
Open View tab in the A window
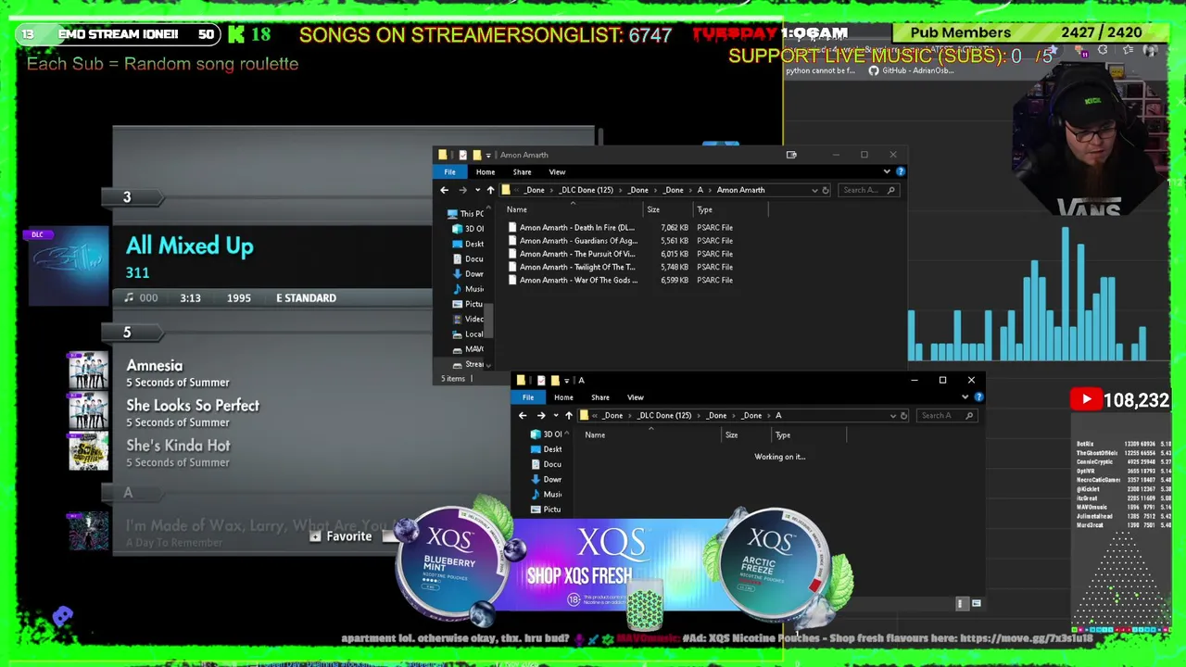636,397
